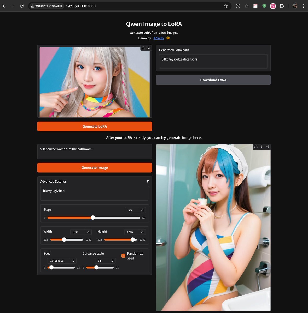Open the AiSudo link

pos(158,38)
